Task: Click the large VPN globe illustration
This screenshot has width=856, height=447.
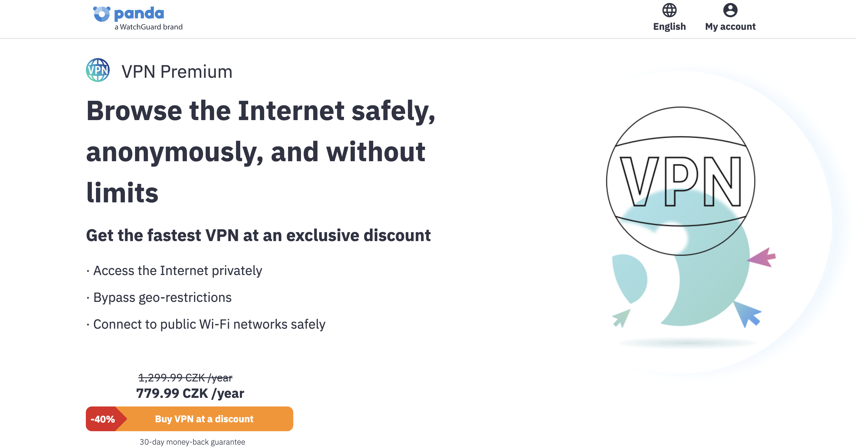Action: (680, 181)
